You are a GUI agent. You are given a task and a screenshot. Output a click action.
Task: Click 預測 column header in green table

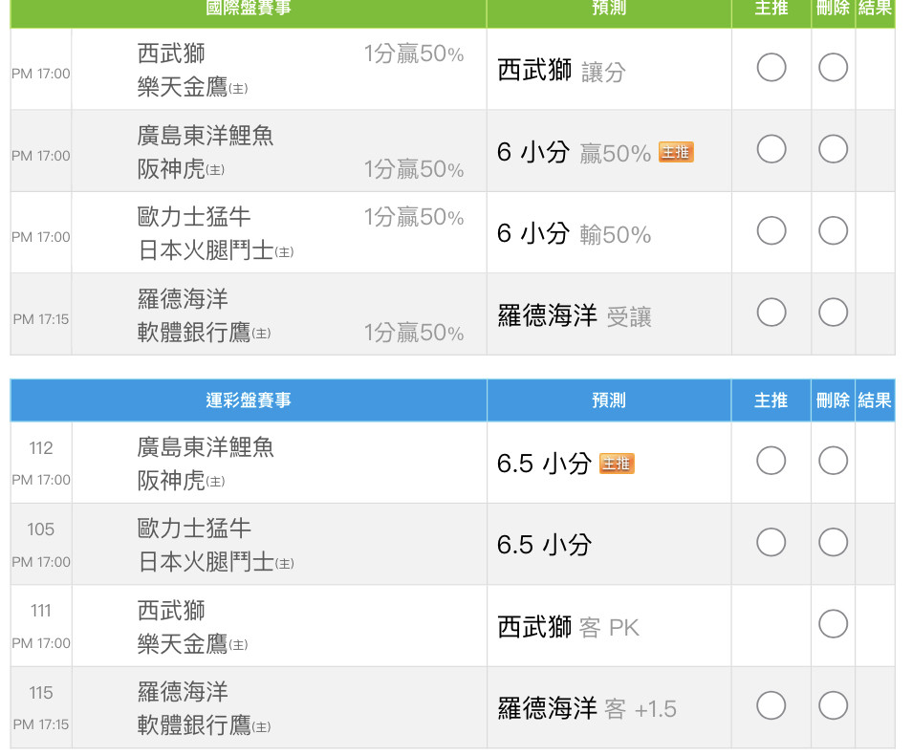(609, 9)
